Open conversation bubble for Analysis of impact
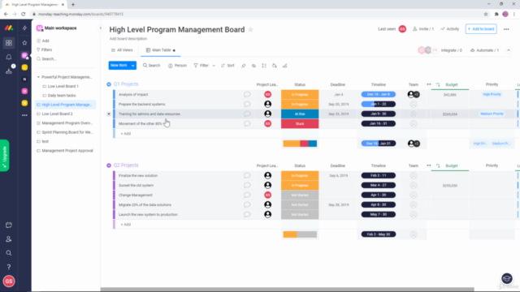 pos(247,94)
